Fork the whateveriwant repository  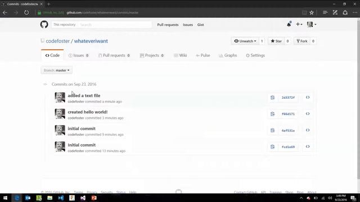301,41
